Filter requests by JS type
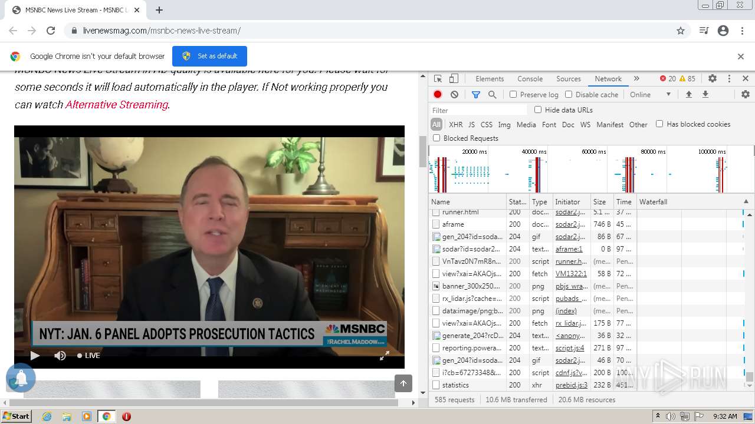 coord(471,124)
